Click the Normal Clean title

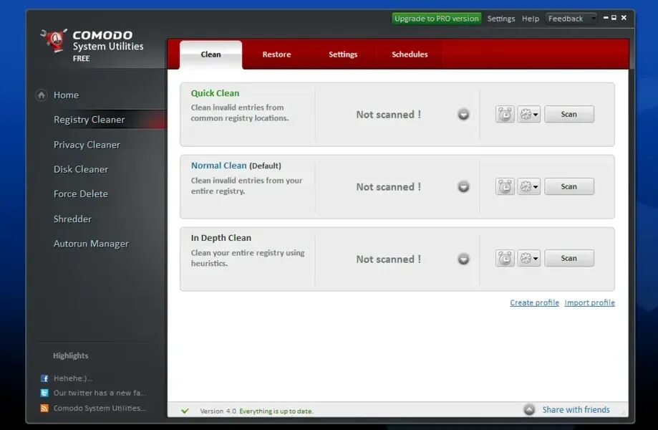(218, 166)
